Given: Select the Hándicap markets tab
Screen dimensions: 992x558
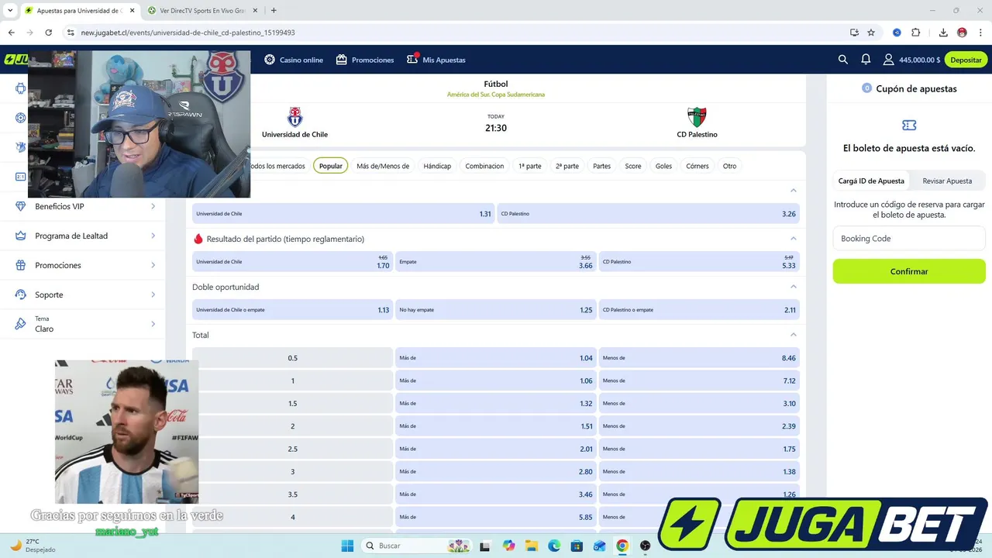Looking at the screenshot, I should click(437, 166).
